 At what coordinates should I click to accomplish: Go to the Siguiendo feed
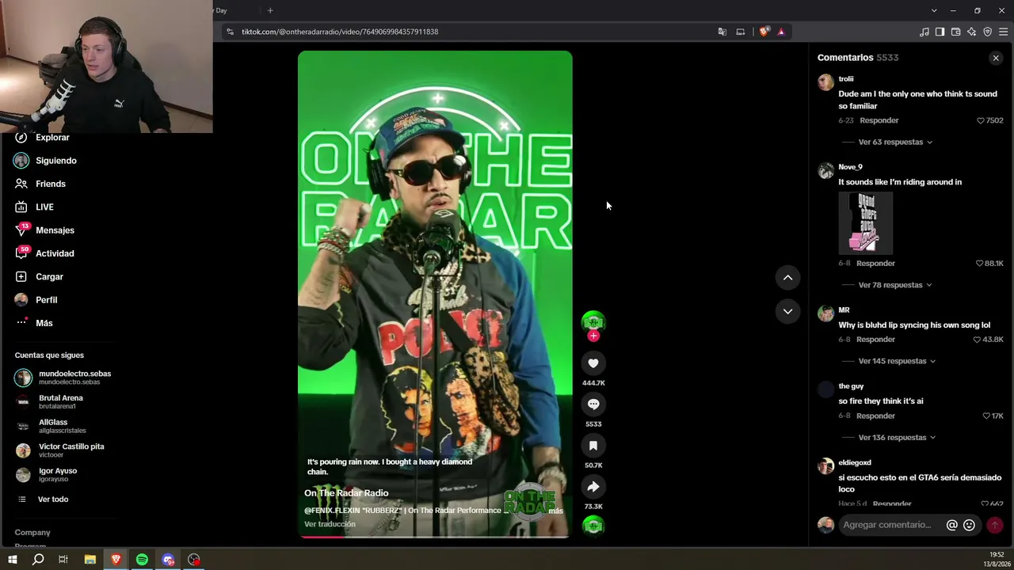pyautogui.click(x=56, y=161)
